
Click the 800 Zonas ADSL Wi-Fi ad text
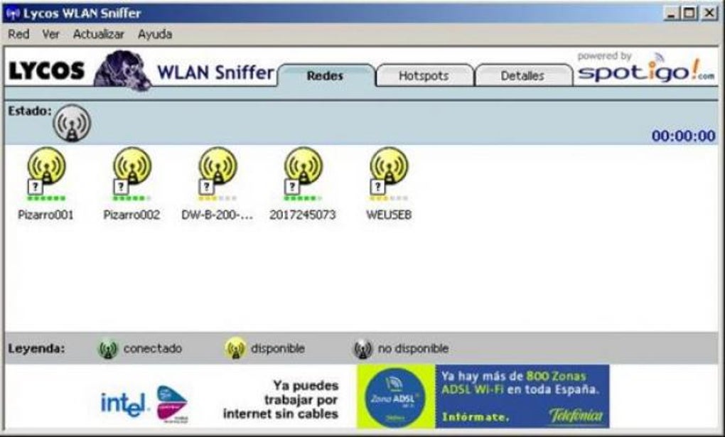(520, 383)
